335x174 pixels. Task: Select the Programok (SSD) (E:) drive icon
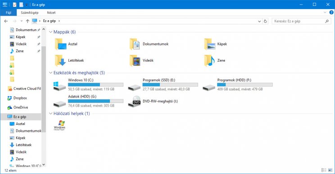[134, 87]
